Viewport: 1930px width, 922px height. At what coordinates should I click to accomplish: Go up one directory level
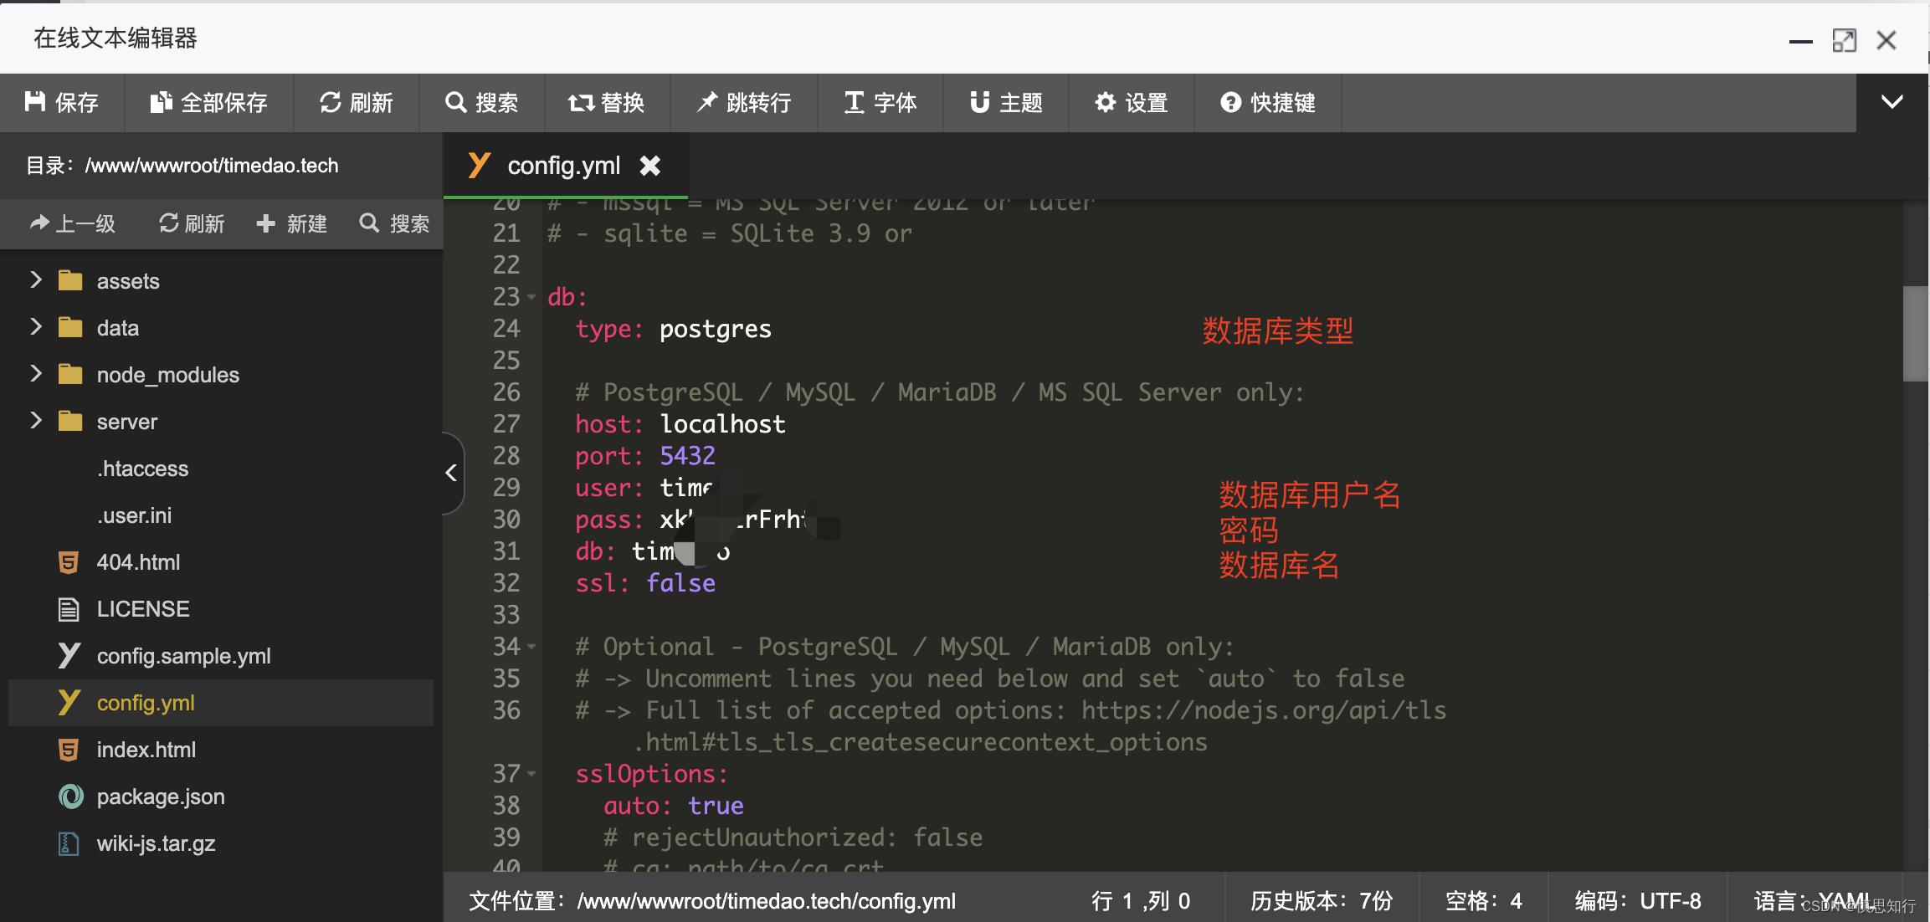(73, 223)
